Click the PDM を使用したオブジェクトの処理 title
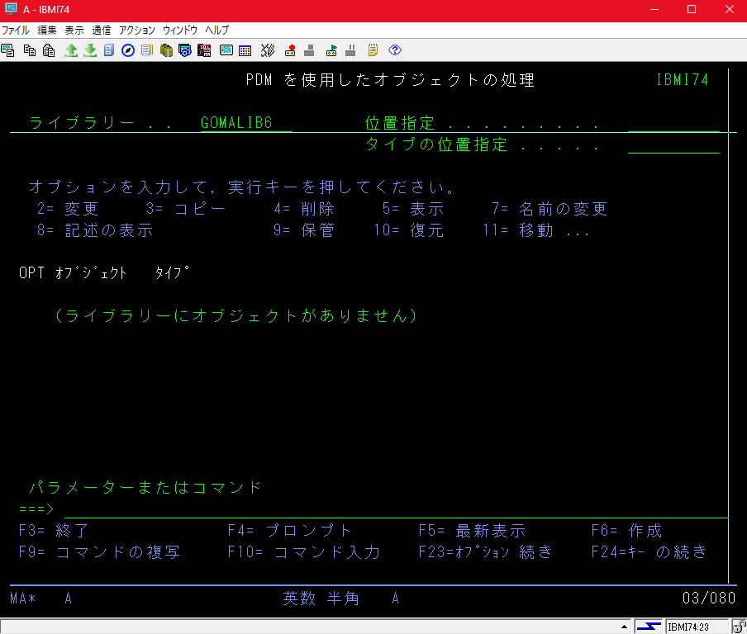The width and height of the screenshot is (747, 634). click(x=390, y=79)
